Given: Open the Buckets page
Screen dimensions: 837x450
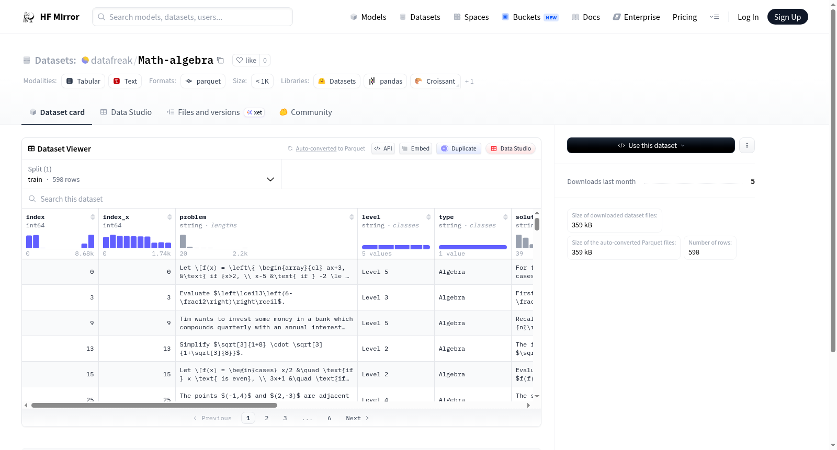Looking at the screenshot, I should tap(530, 17).
